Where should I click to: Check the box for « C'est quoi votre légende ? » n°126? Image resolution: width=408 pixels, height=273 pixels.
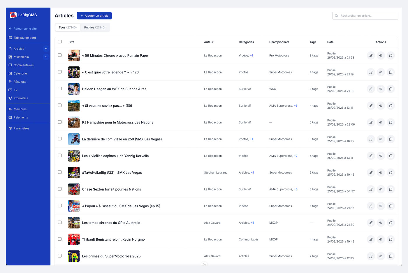point(60,72)
